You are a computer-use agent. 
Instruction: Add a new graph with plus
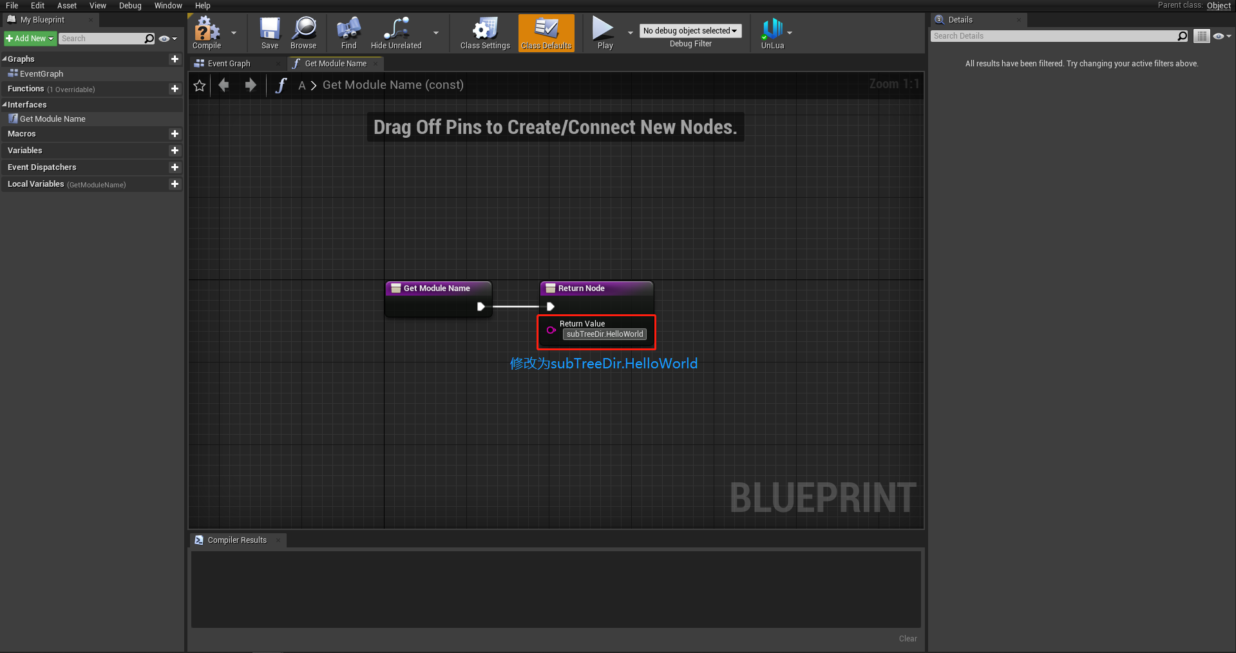pyautogui.click(x=175, y=59)
